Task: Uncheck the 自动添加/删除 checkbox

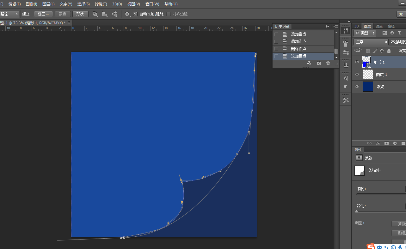Action: (136, 14)
